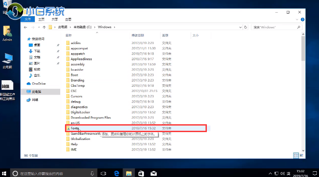The width and height of the screenshot is (319, 177).
Task: Switch to the 共享 ribbon tab
Action: (55, 19)
